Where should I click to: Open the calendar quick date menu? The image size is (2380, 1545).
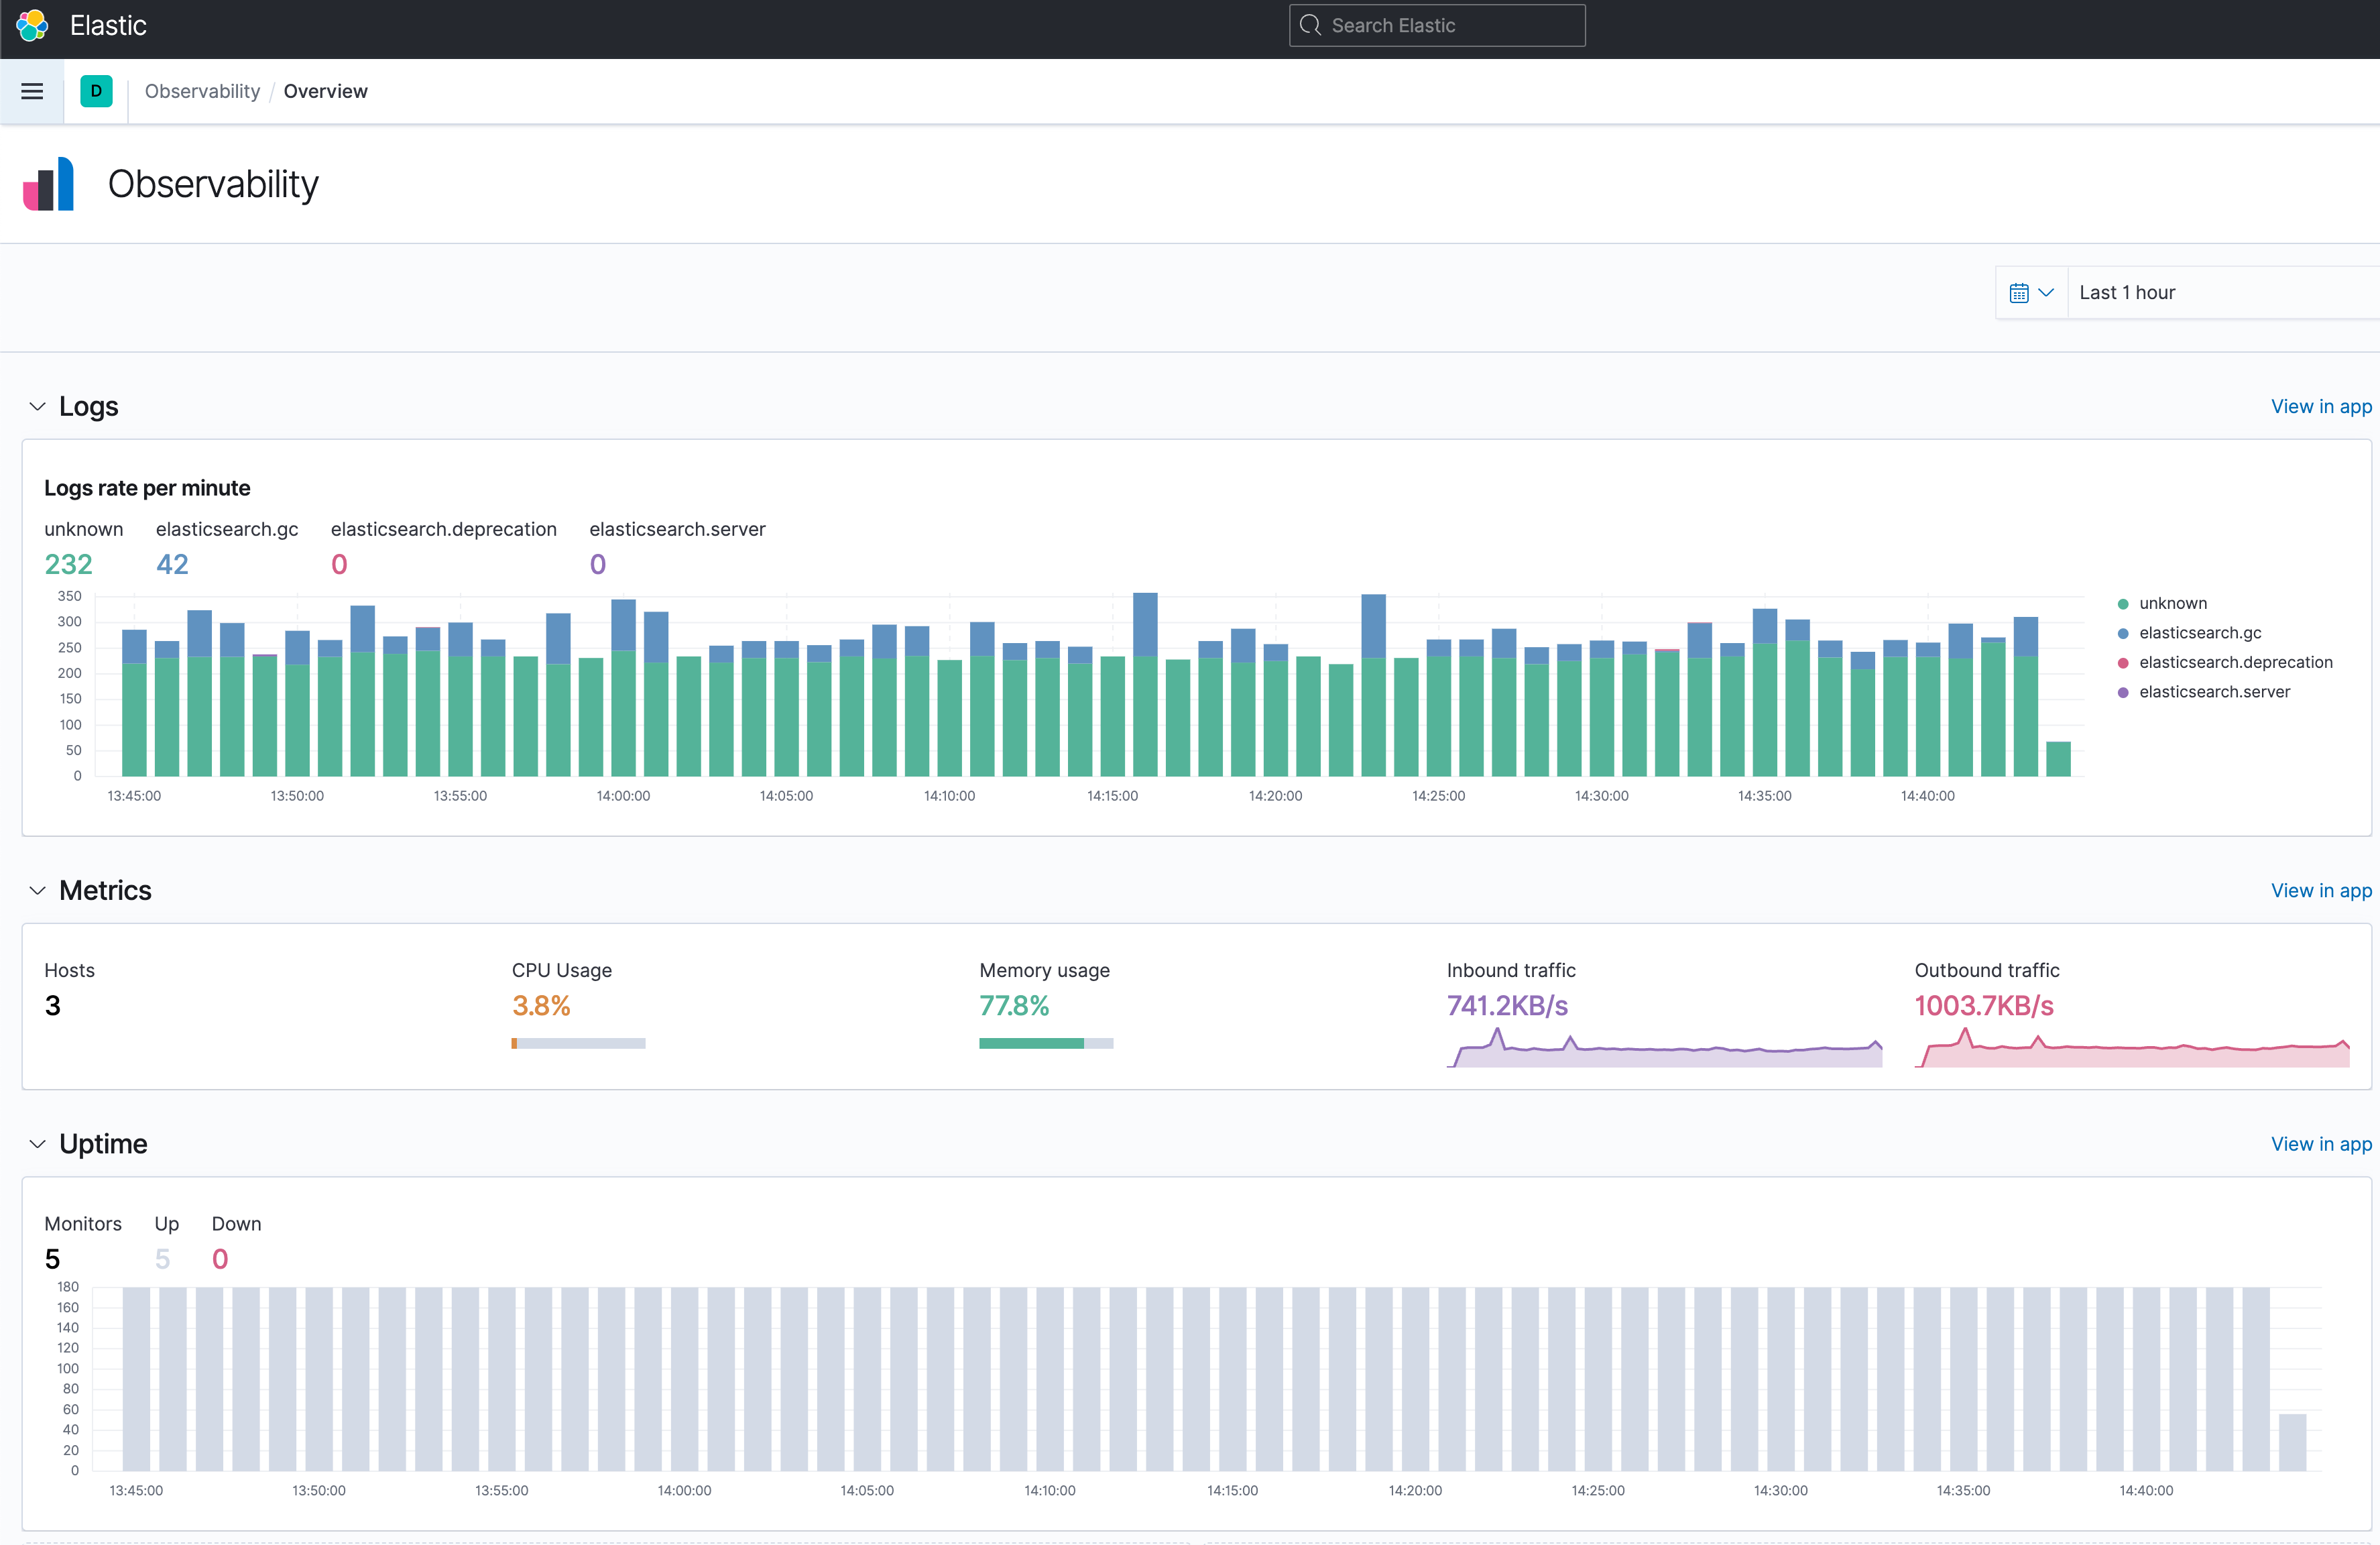[2031, 293]
